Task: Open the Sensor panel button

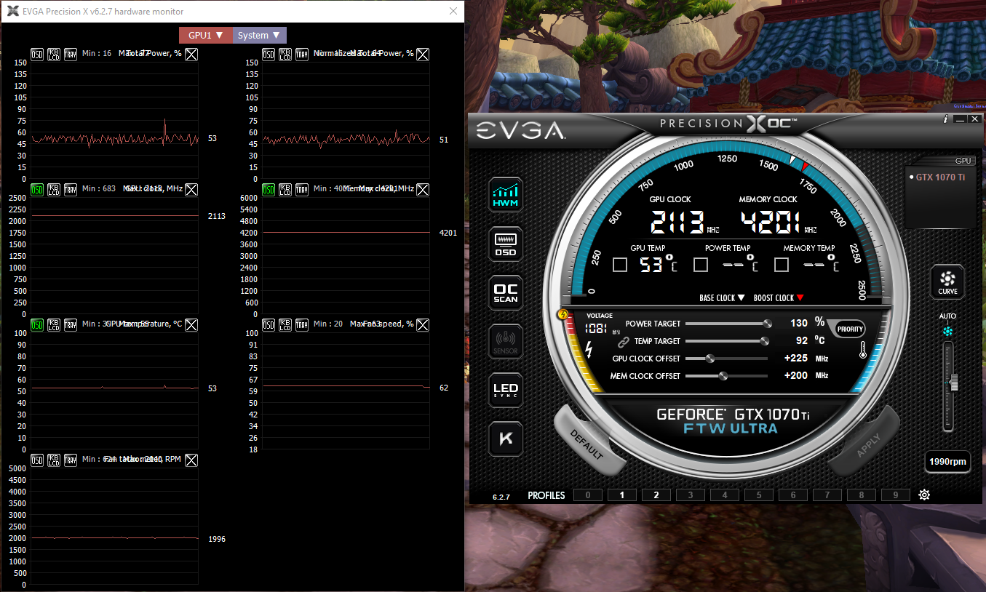Action: (506, 341)
